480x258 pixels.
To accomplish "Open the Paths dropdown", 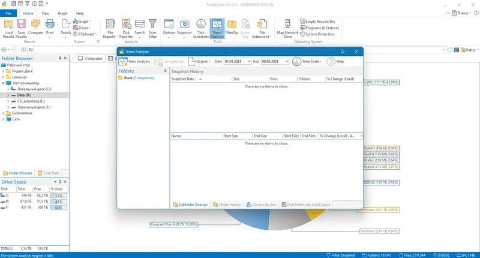I will [469, 50].
